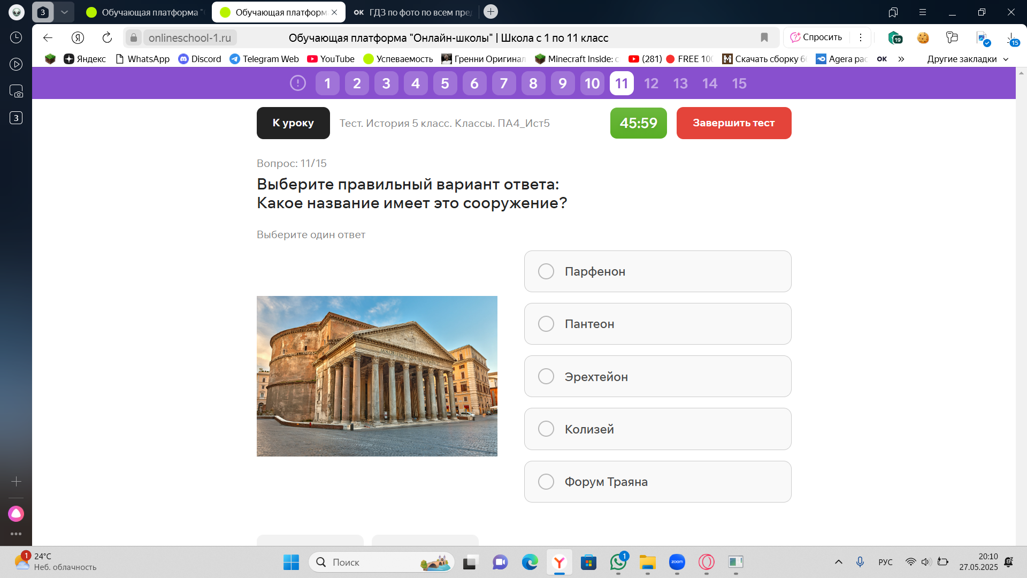
Task: Open the Успеваемость bookmark
Action: point(398,59)
